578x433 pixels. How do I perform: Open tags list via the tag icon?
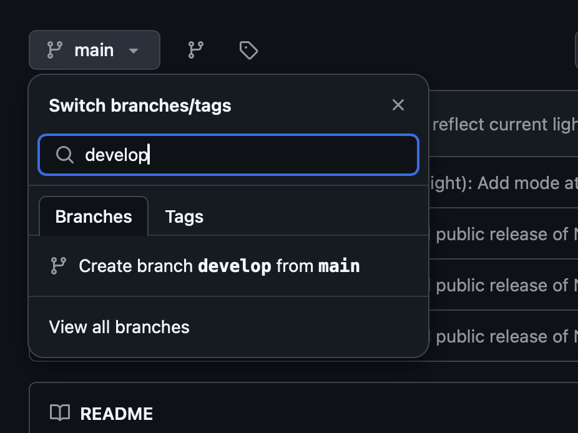click(249, 50)
